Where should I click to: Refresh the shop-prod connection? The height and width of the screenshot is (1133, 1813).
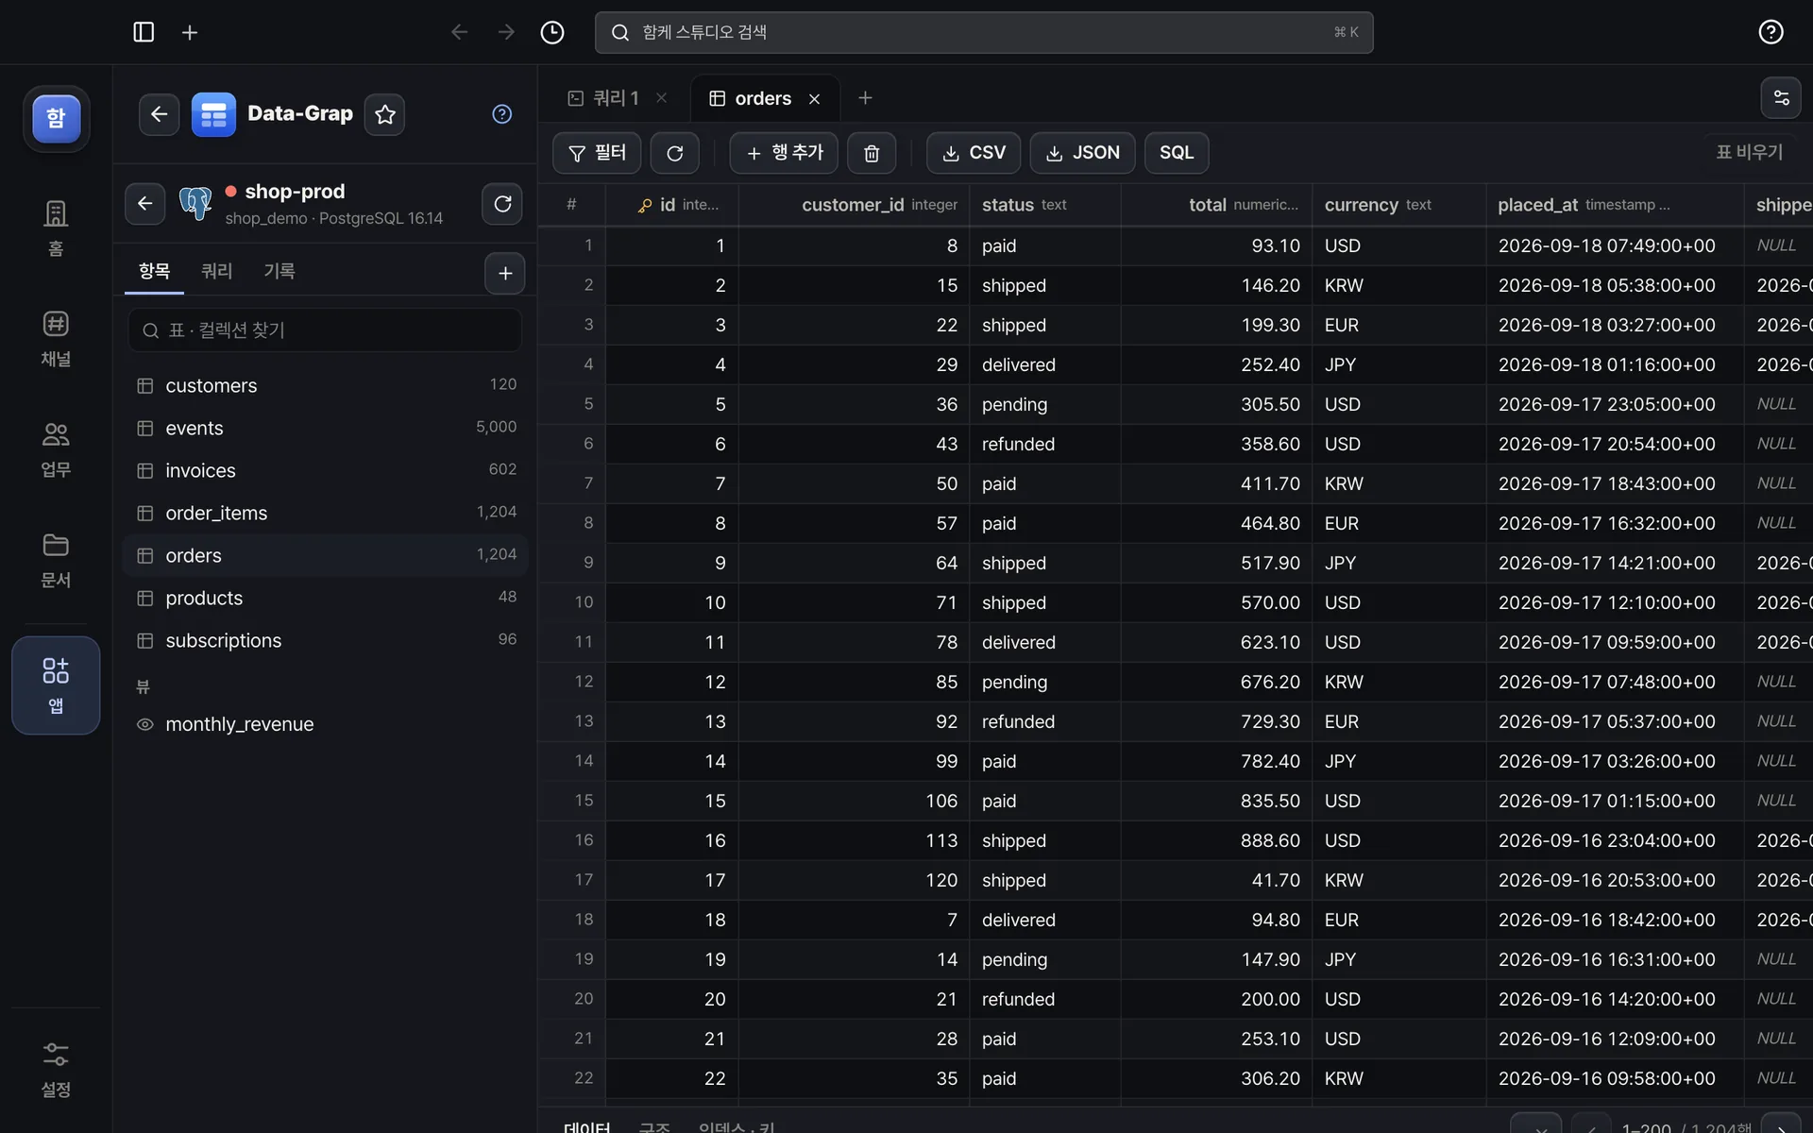click(502, 203)
